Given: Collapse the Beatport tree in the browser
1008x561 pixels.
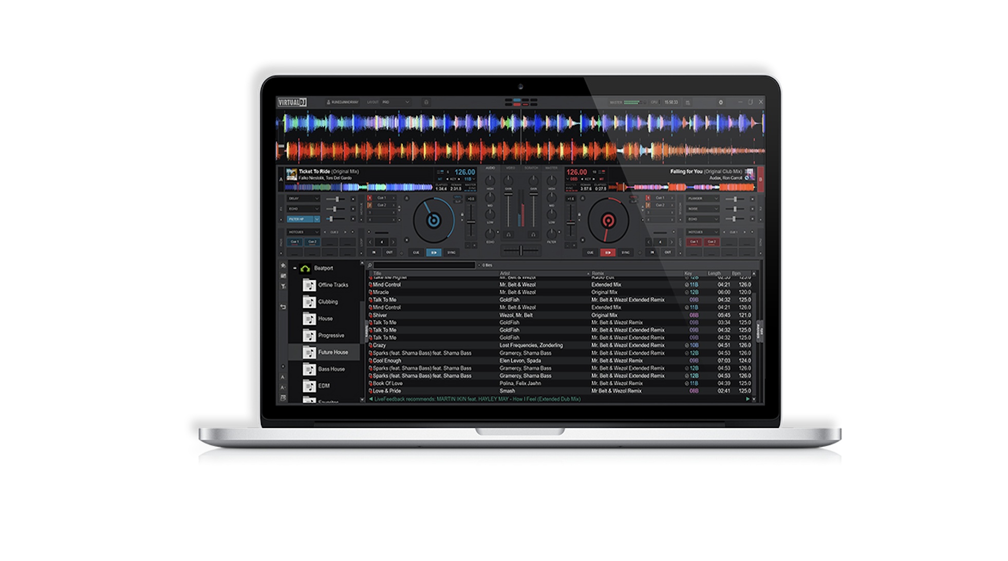Looking at the screenshot, I should (x=295, y=268).
